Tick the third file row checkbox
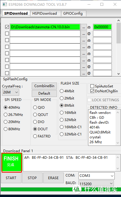The width and height of the screenshot is (121, 197). [x=7, y=40]
